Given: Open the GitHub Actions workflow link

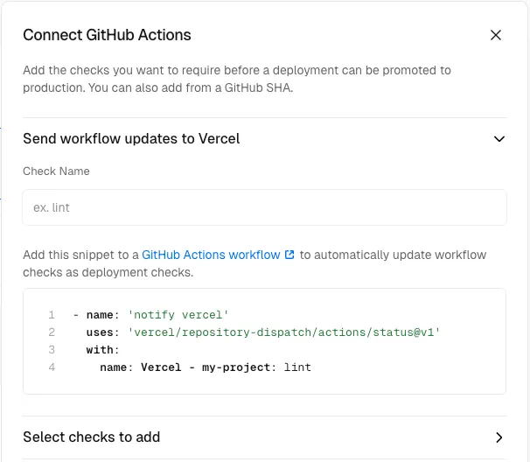Looking at the screenshot, I should [211, 255].
